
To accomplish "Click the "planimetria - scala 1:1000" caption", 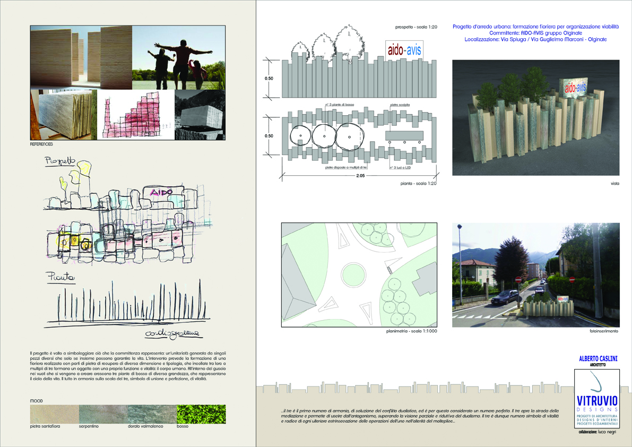I will coord(412,331).
